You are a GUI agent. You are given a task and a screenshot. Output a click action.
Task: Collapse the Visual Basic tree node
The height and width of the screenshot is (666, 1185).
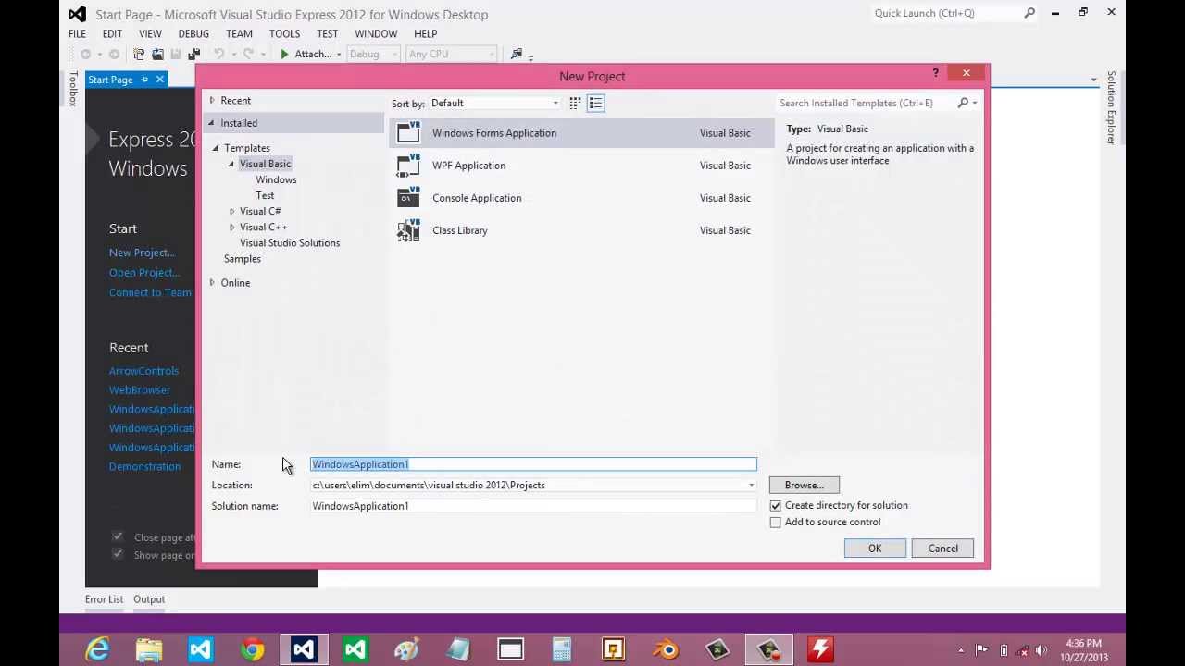pyautogui.click(x=231, y=164)
